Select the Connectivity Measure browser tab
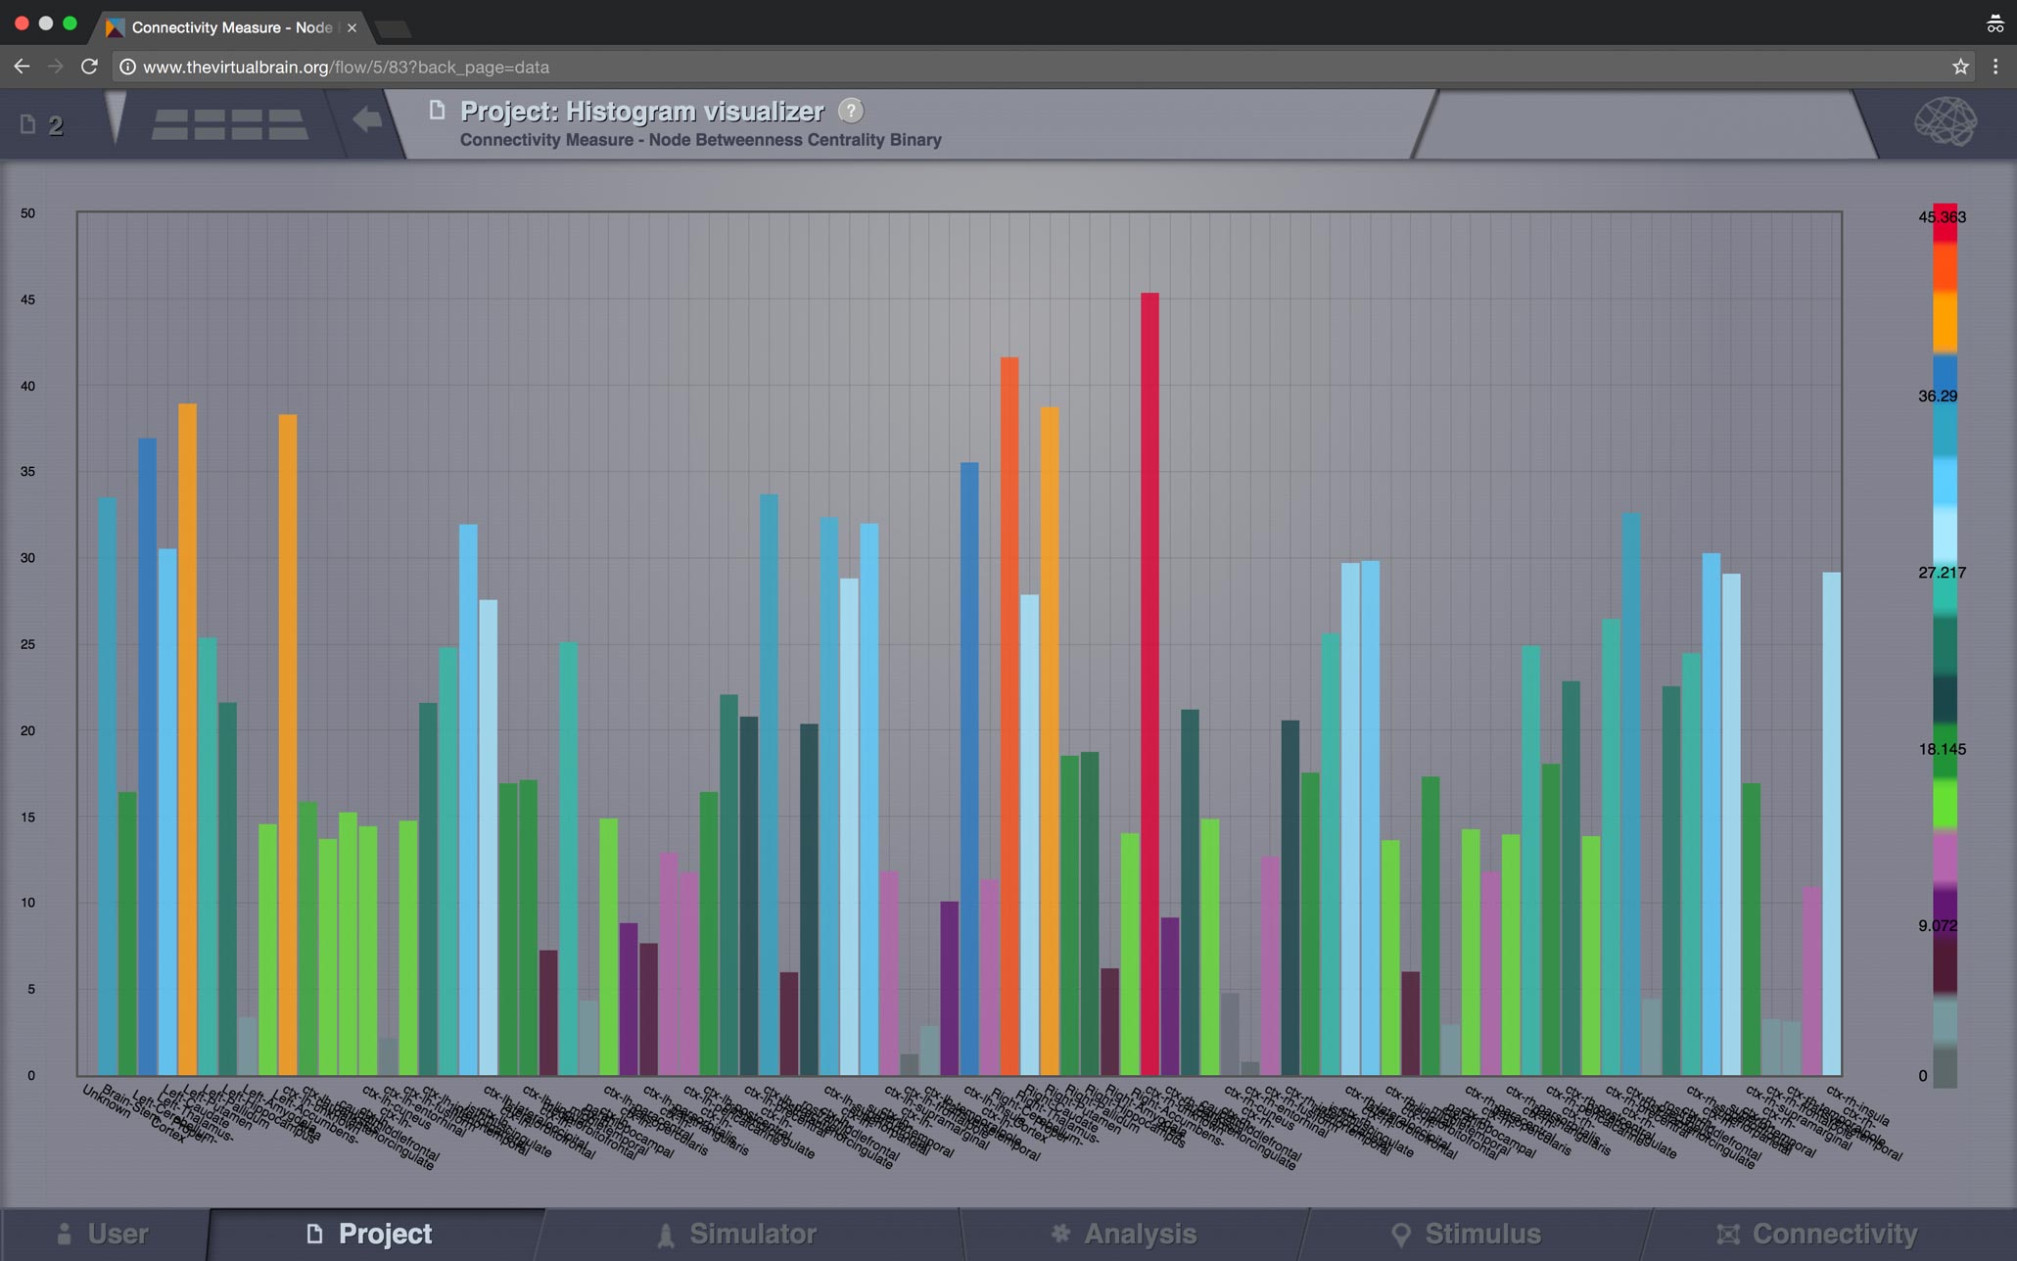The image size is (2017, 1261). (x=231, y=27)
